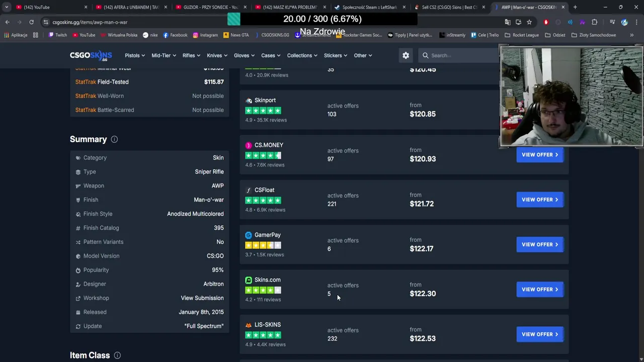Click the CSGOSKINS.GG site logo
This screenshot has height=362, width=644.
pyautogui.click(x=91, y=55)
